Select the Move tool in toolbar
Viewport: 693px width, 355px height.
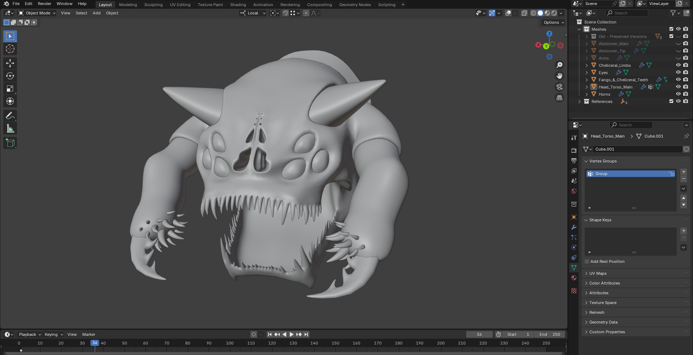[x=10, y=63]
